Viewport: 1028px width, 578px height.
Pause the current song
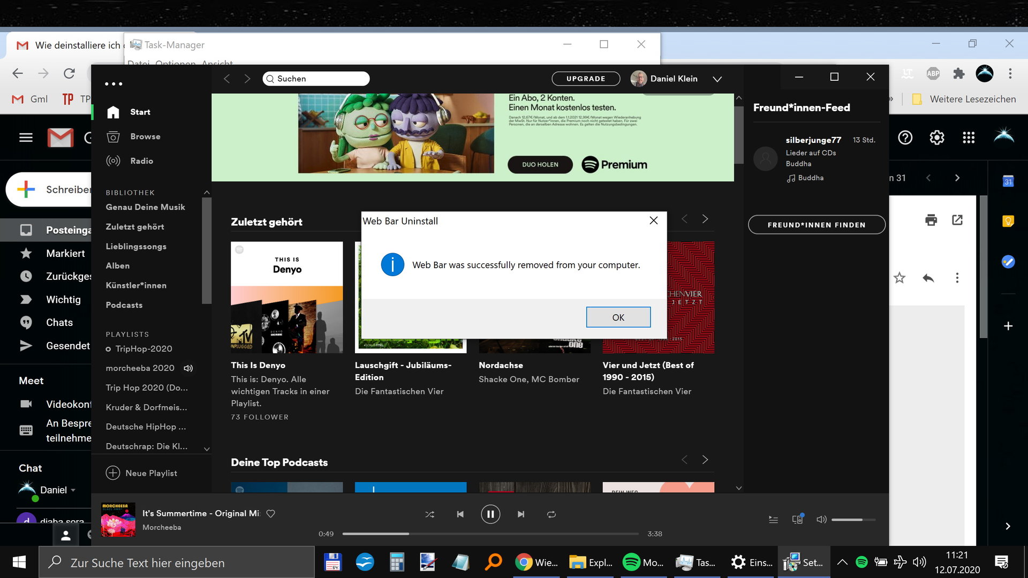tap(490, 514)
